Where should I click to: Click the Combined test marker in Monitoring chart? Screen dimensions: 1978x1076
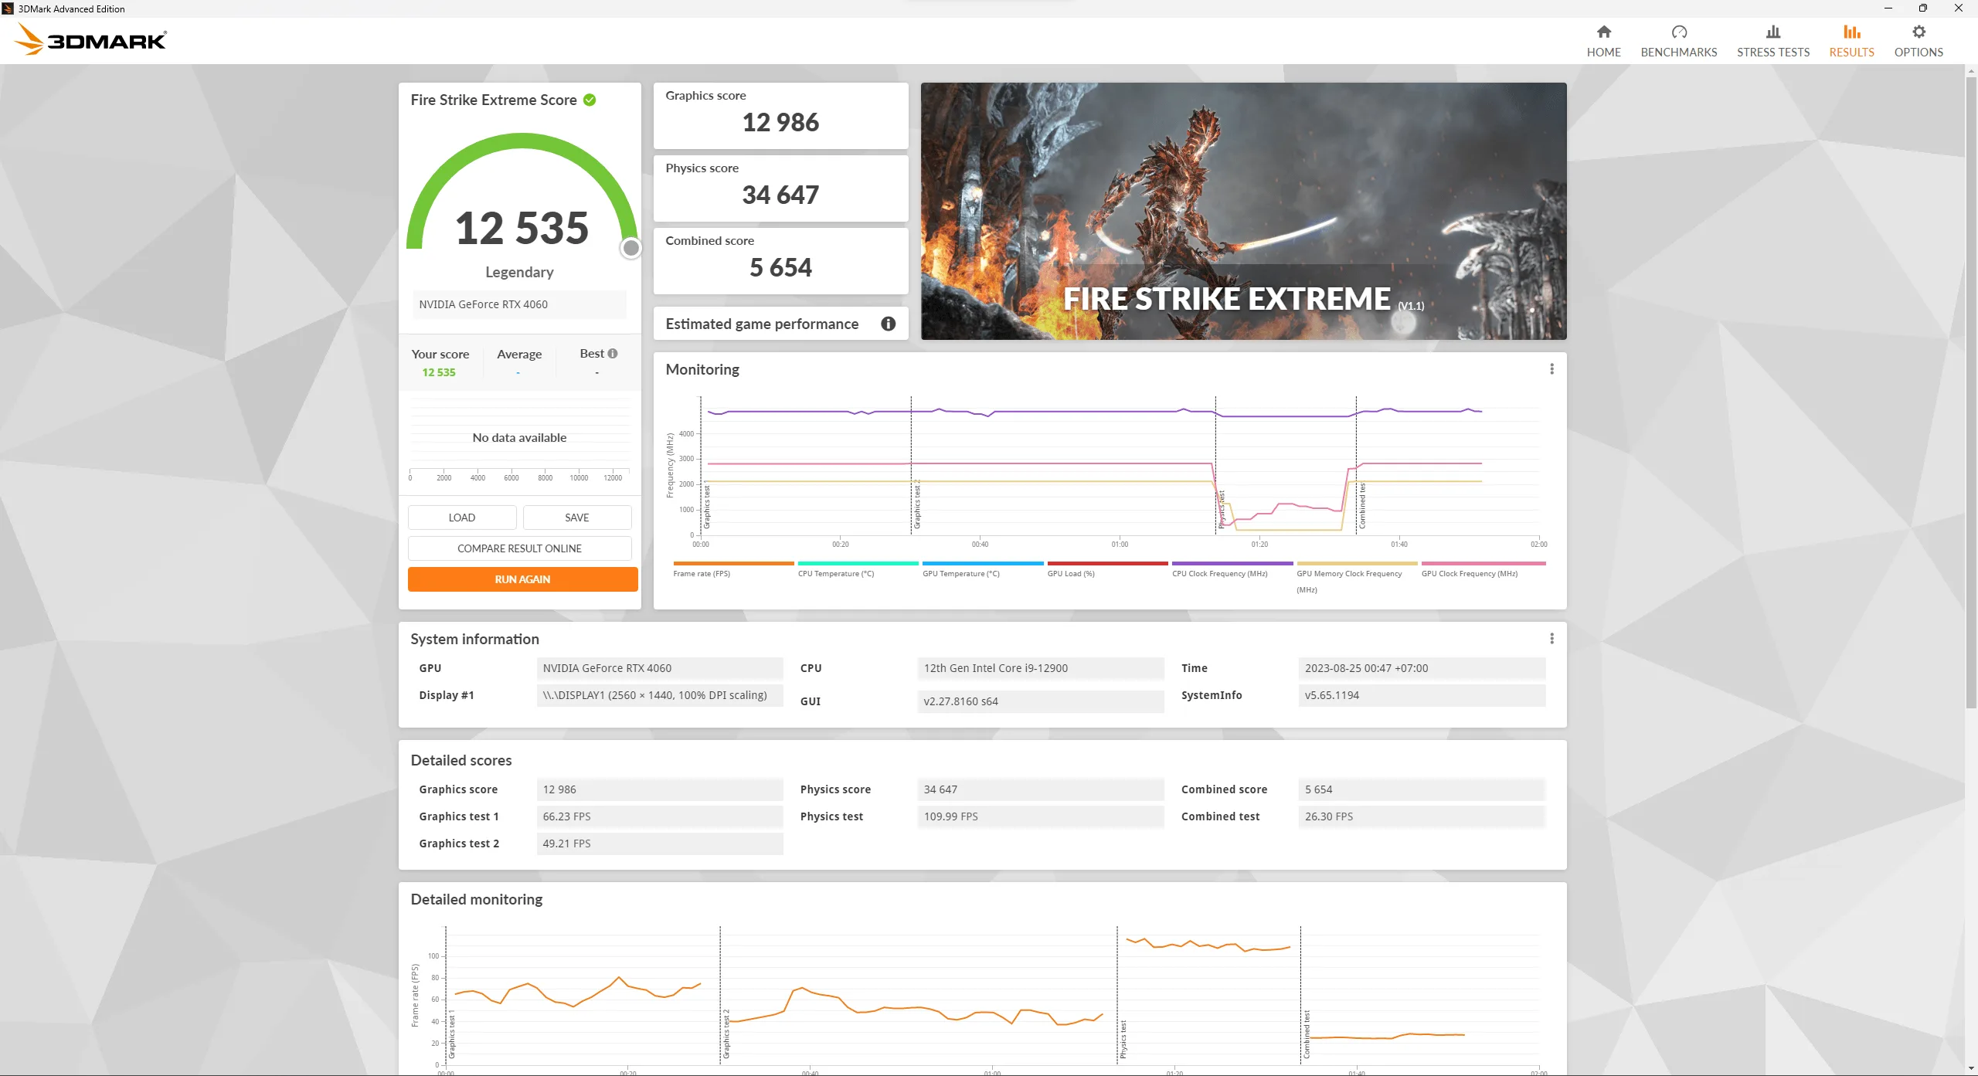[x=1362, y=506]
